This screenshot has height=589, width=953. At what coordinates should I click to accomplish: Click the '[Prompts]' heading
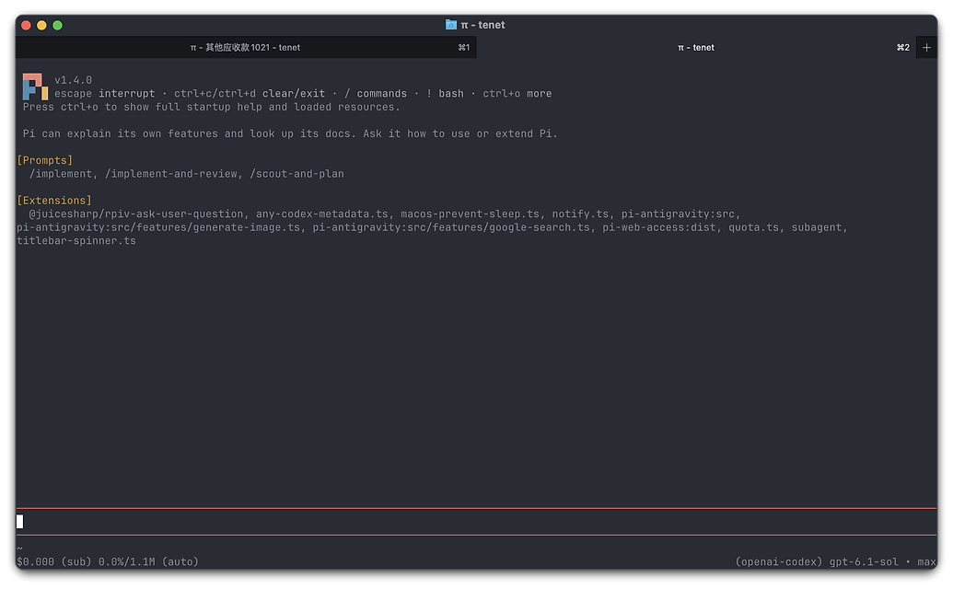(x=45, y=160)
